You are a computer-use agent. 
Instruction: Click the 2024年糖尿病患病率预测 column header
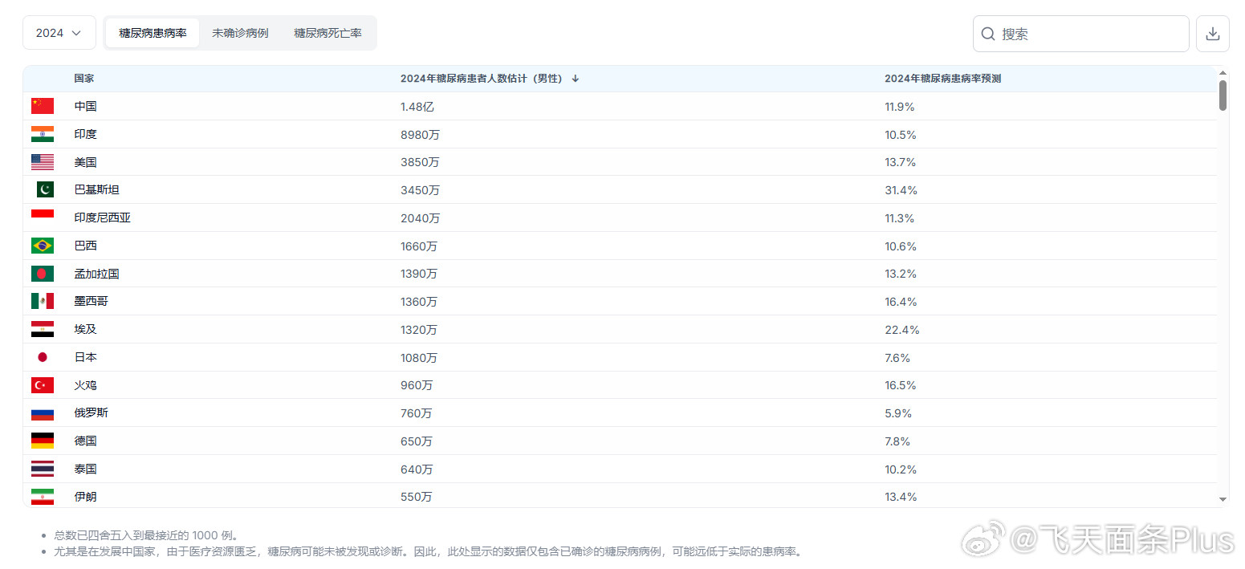[942, 79]
